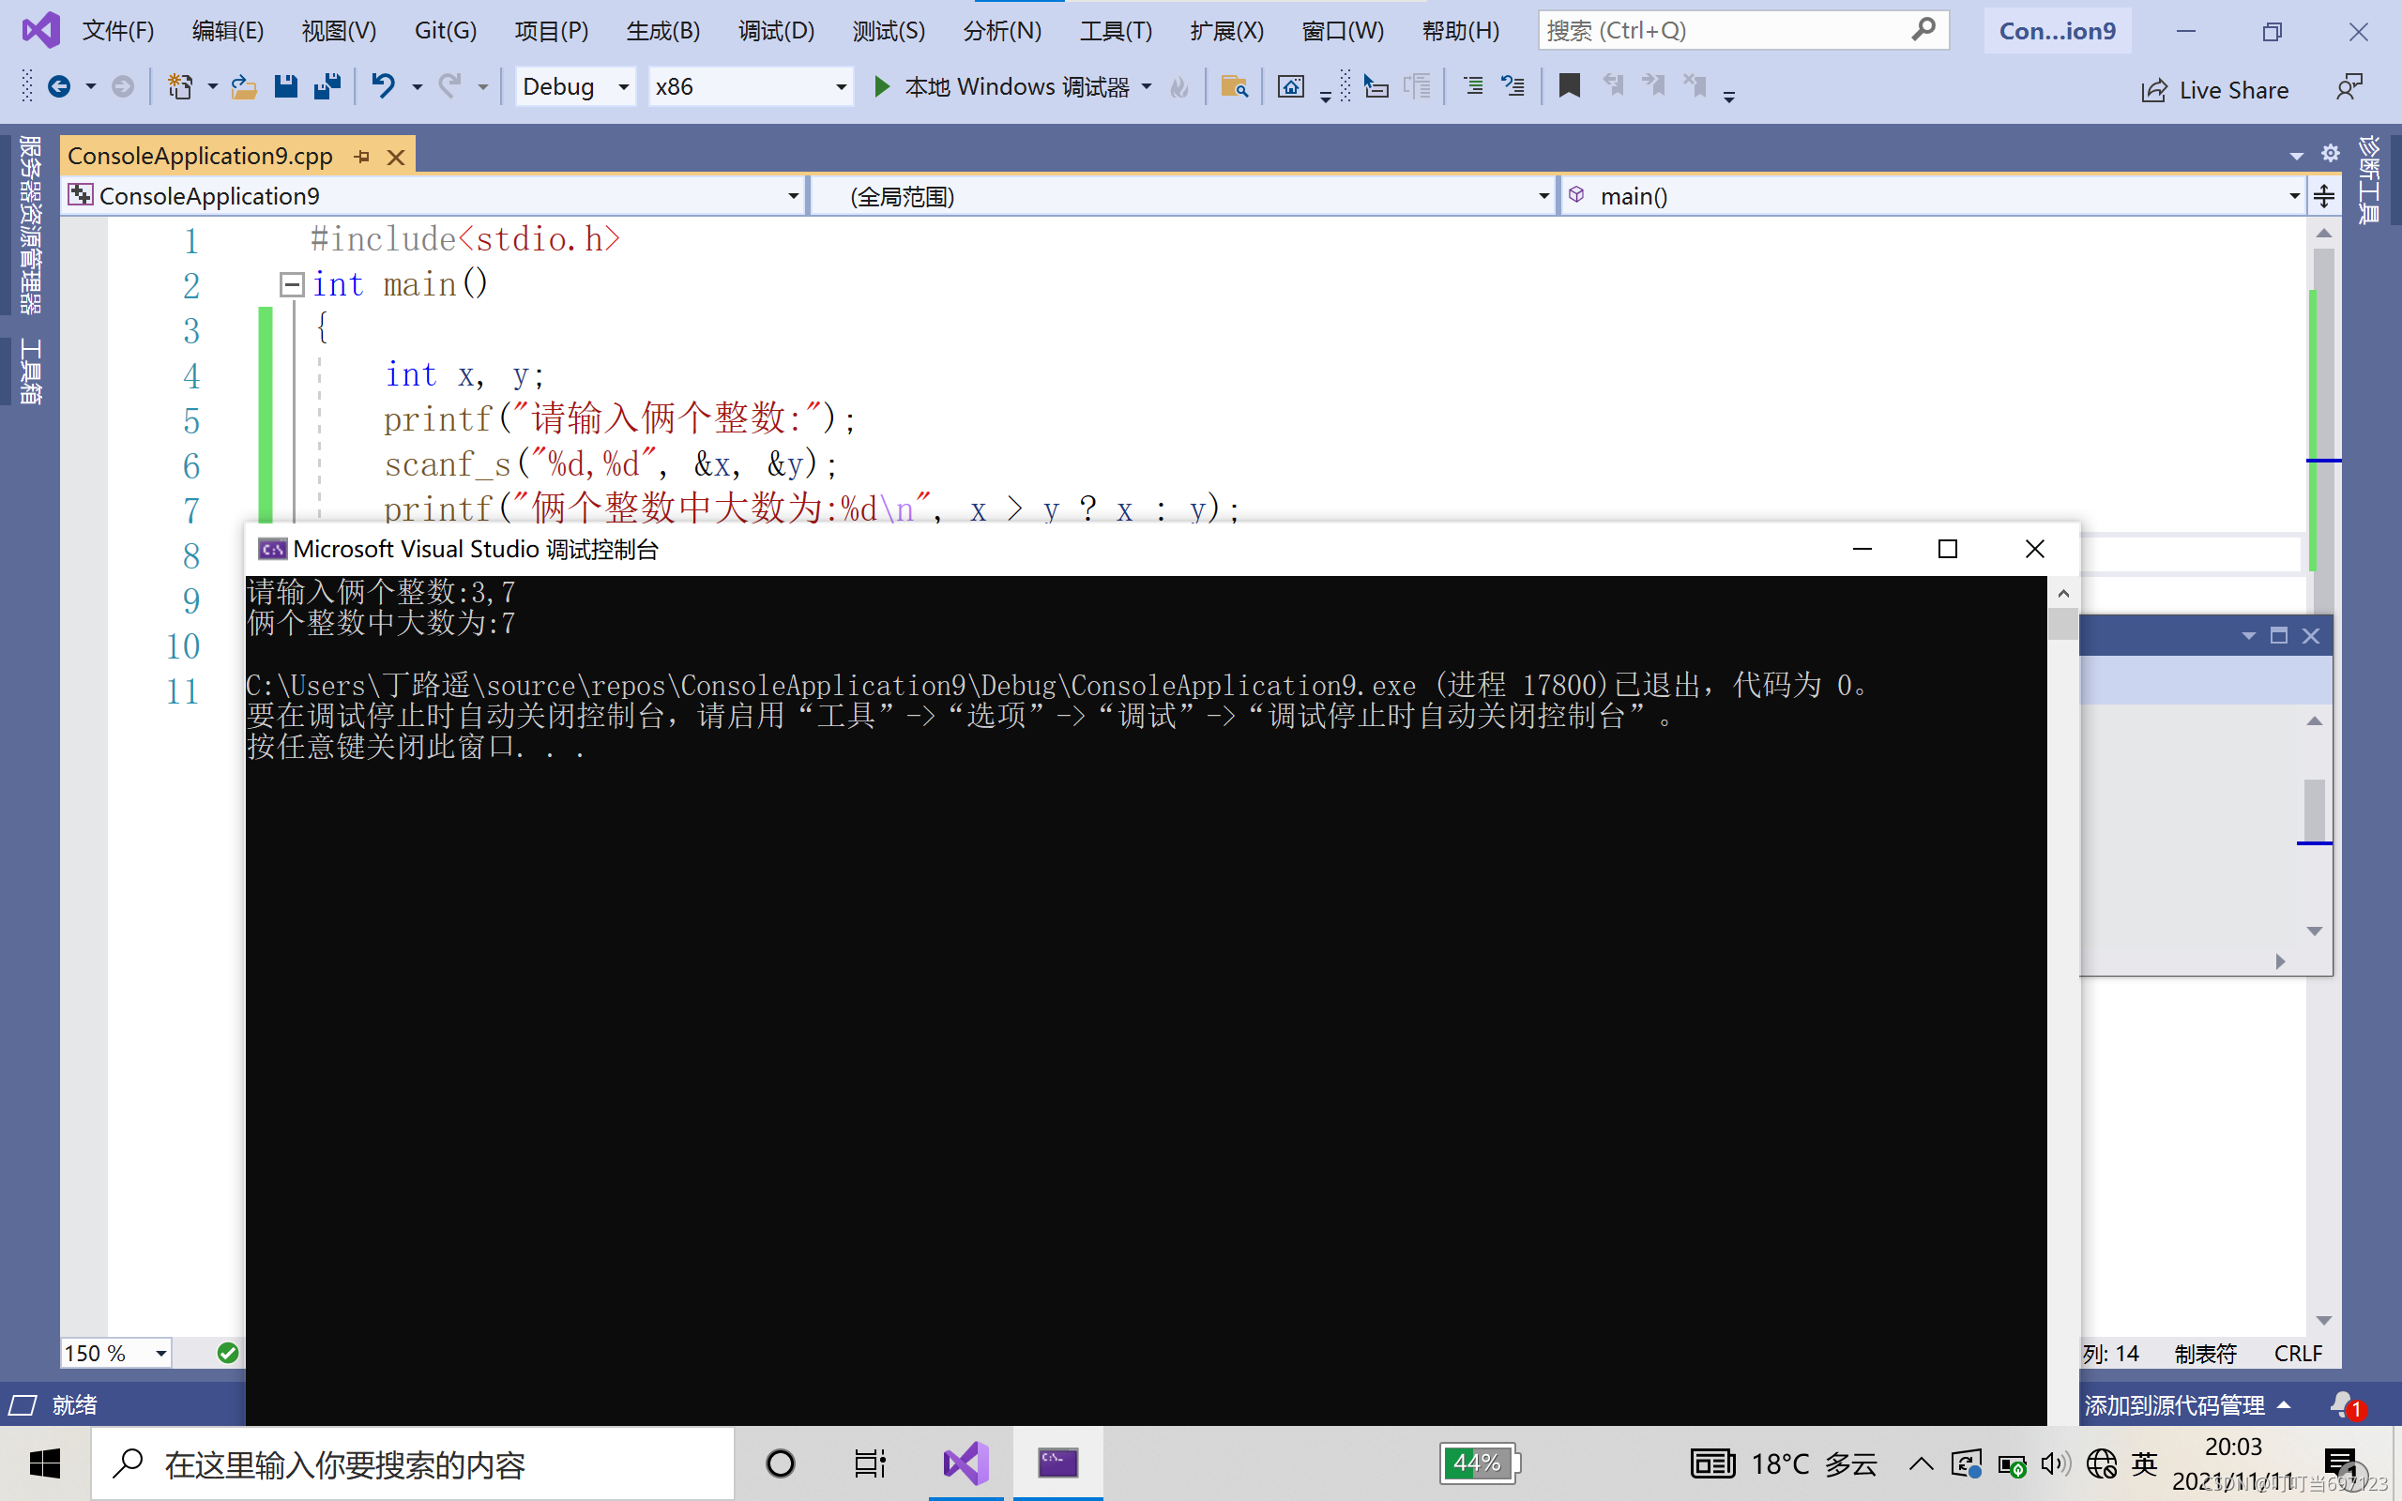Click the Find in Files folder-search icon

[1234, 87]
